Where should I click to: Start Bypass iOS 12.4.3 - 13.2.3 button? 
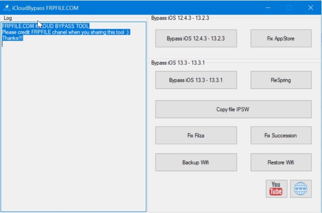(x=196, y=38)
